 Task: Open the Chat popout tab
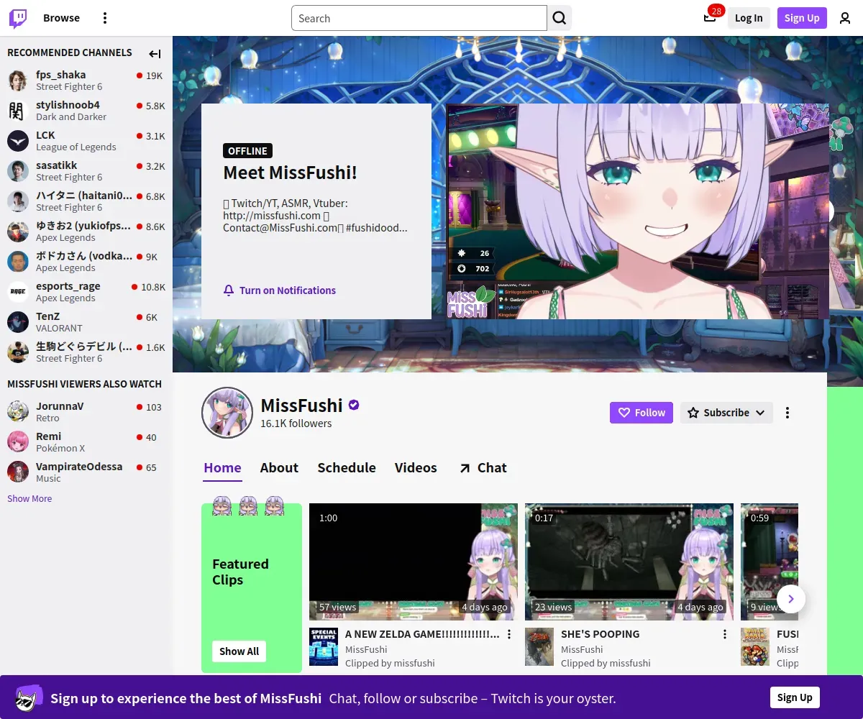[x=483, y=468]
